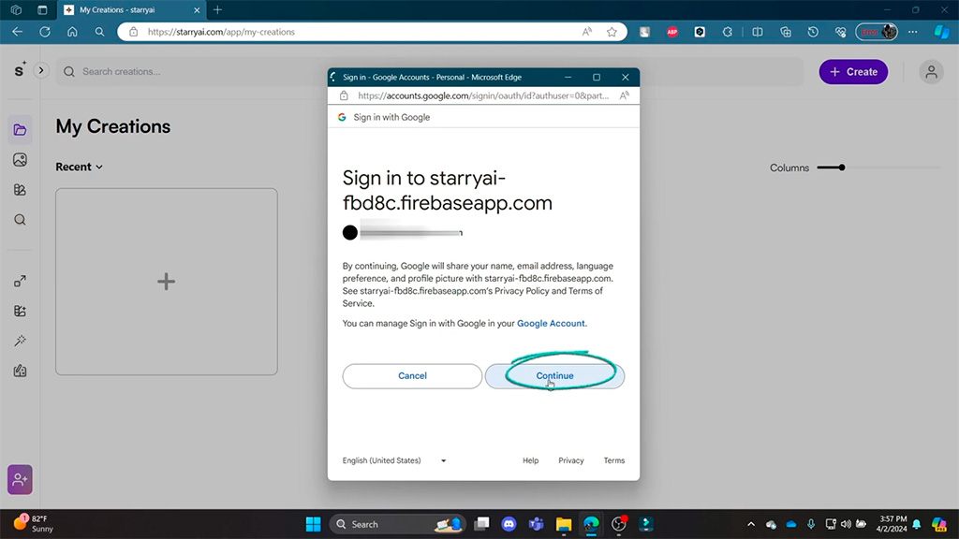Expand the starryai sidebar chevron

tap(41, 70)
